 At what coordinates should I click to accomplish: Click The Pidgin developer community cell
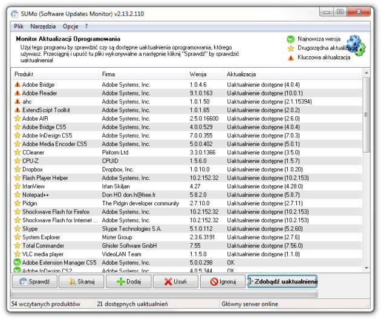click(x=141, y=203)
